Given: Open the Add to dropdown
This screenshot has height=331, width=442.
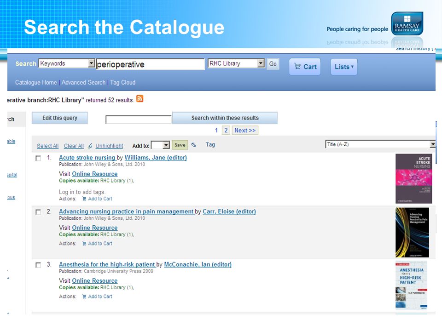Looking at the screenshot, I should (x=160, y=145).
